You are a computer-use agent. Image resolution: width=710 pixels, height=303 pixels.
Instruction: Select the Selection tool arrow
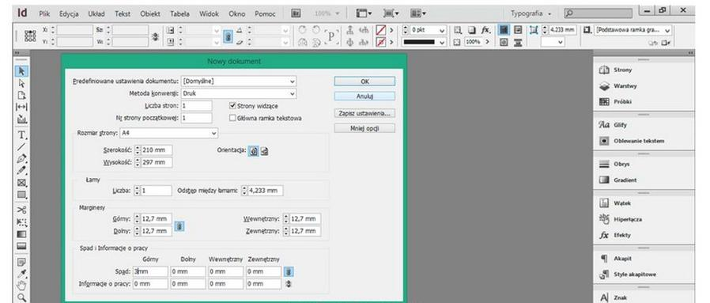21,71
